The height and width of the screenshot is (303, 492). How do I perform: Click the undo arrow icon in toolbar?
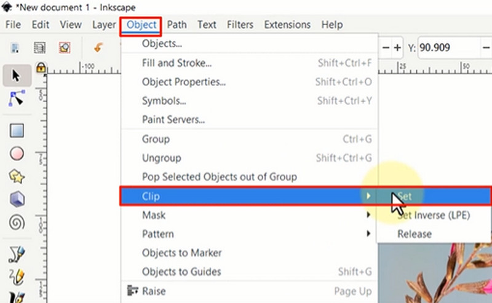point(97,47)
